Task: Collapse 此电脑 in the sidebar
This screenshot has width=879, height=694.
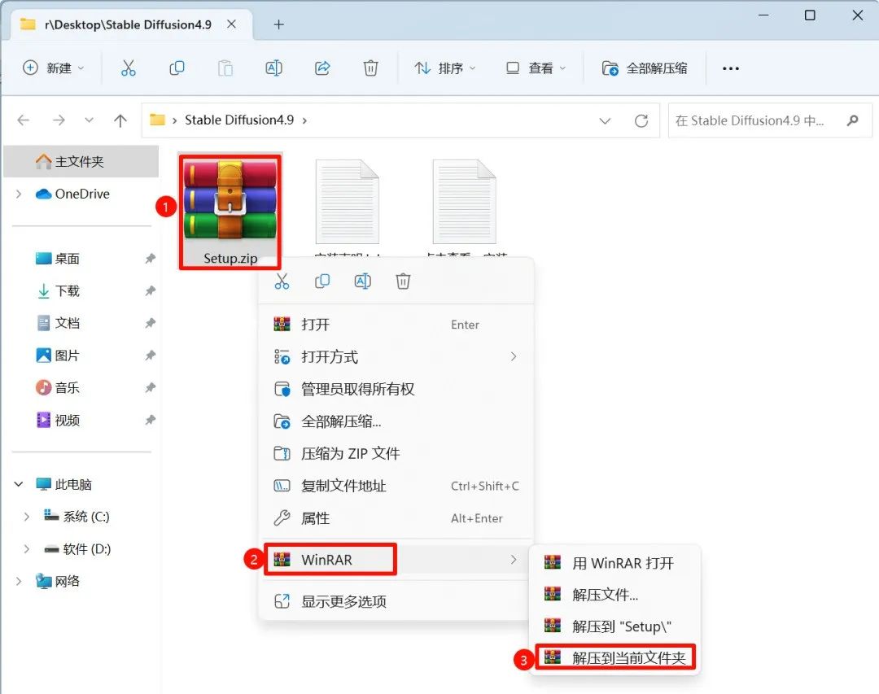Action: pyautogui.click(x=18, y=483)
